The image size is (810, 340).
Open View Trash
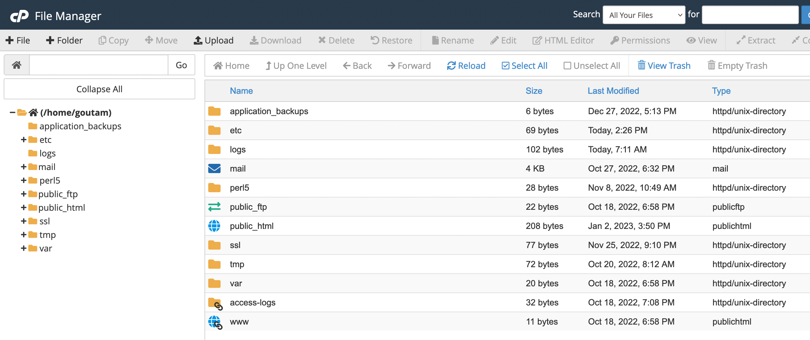[x=664, y=65]
